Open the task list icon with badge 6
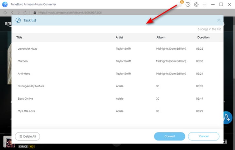Image resolution: width=235 pixels, height=150 pixels. pyautogui.click(x=180, y=4)
